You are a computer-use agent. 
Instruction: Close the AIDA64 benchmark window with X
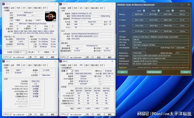pos(189,4)
